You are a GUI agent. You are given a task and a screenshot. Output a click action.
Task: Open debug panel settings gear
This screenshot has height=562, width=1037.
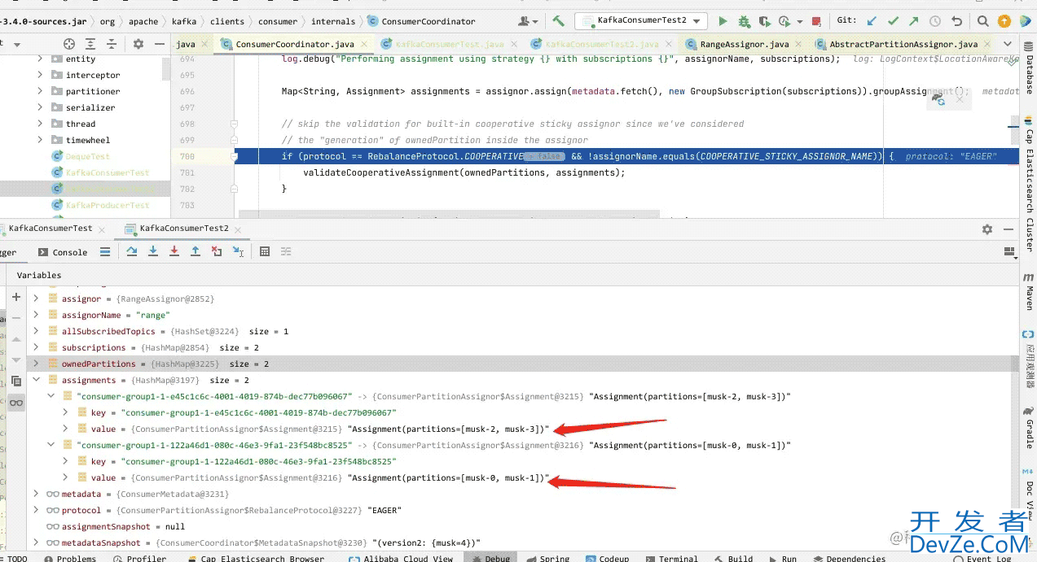click(987, 229)
